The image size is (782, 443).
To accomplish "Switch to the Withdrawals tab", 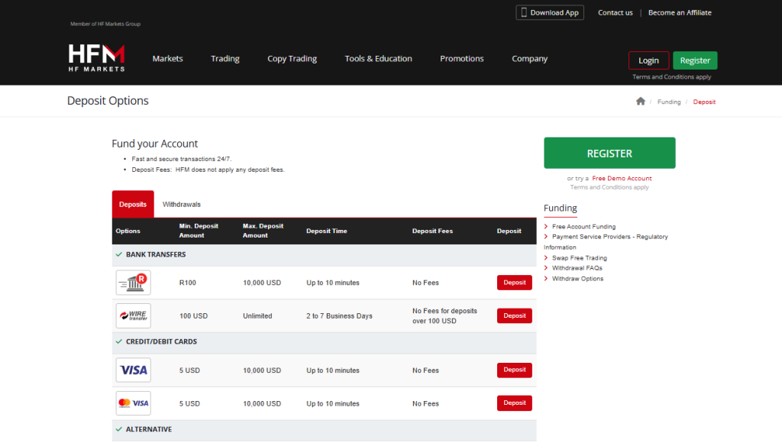I will [x=182, y=205].
